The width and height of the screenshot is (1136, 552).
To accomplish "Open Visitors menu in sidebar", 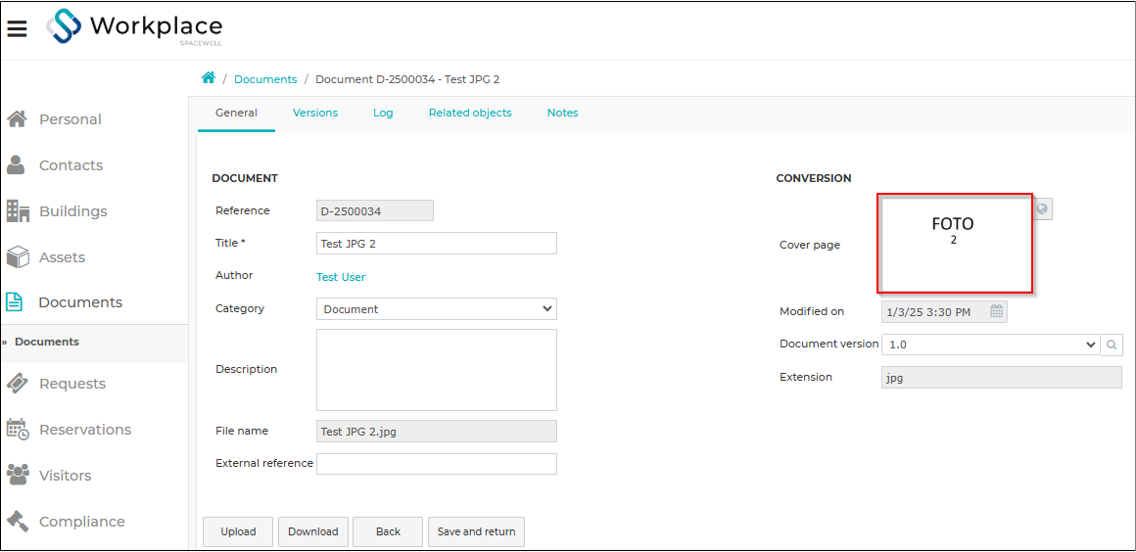I will click(66, 476).
